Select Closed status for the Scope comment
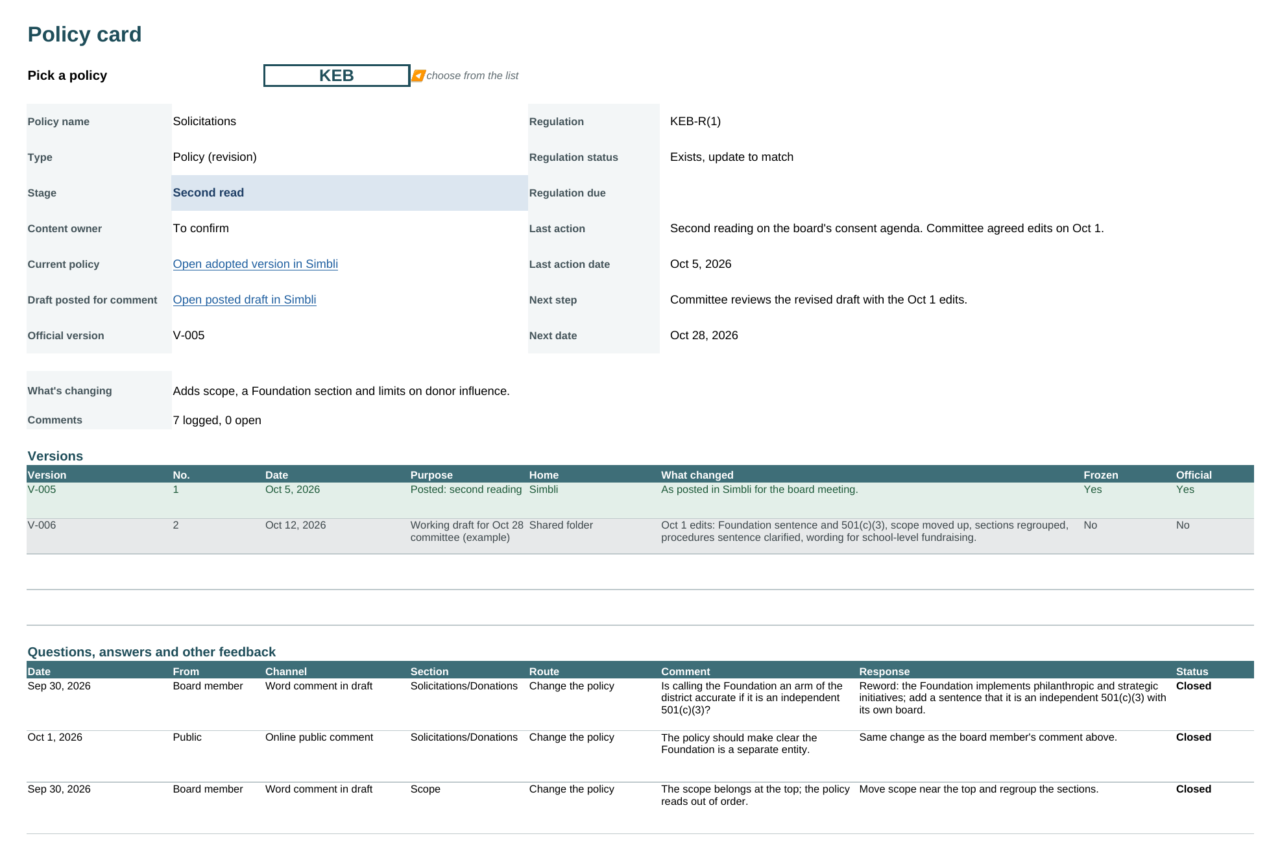The height and width of the screenshot is (860, 1280). pos(1193,789)
